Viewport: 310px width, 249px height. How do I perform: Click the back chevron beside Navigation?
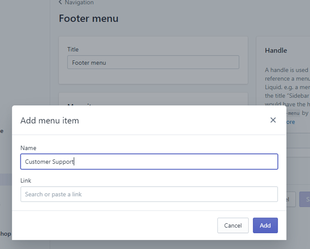click(x=61, y=3)
